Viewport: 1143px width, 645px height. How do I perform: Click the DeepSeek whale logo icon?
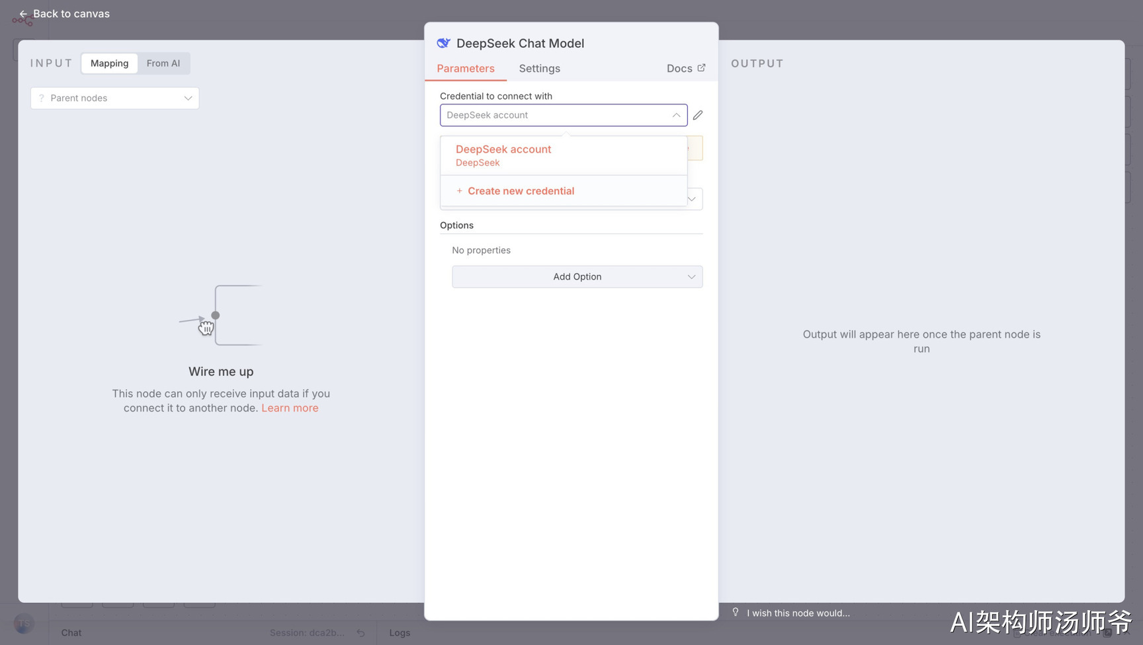coord(444,43)
